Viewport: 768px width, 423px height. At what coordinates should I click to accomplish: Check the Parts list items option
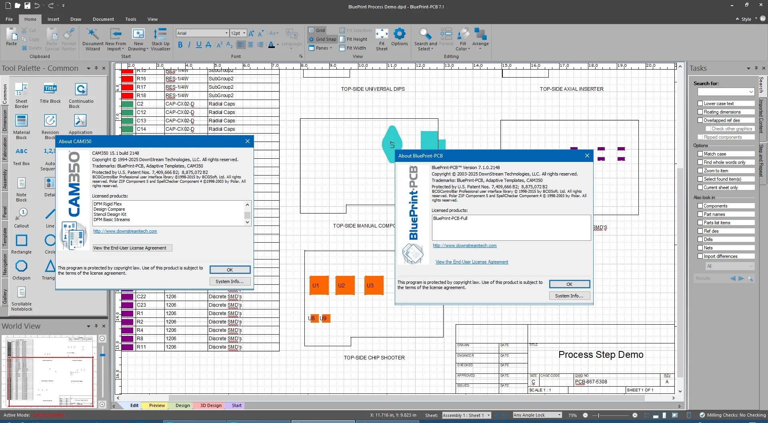pyautogui.click(x=700, y=223)
